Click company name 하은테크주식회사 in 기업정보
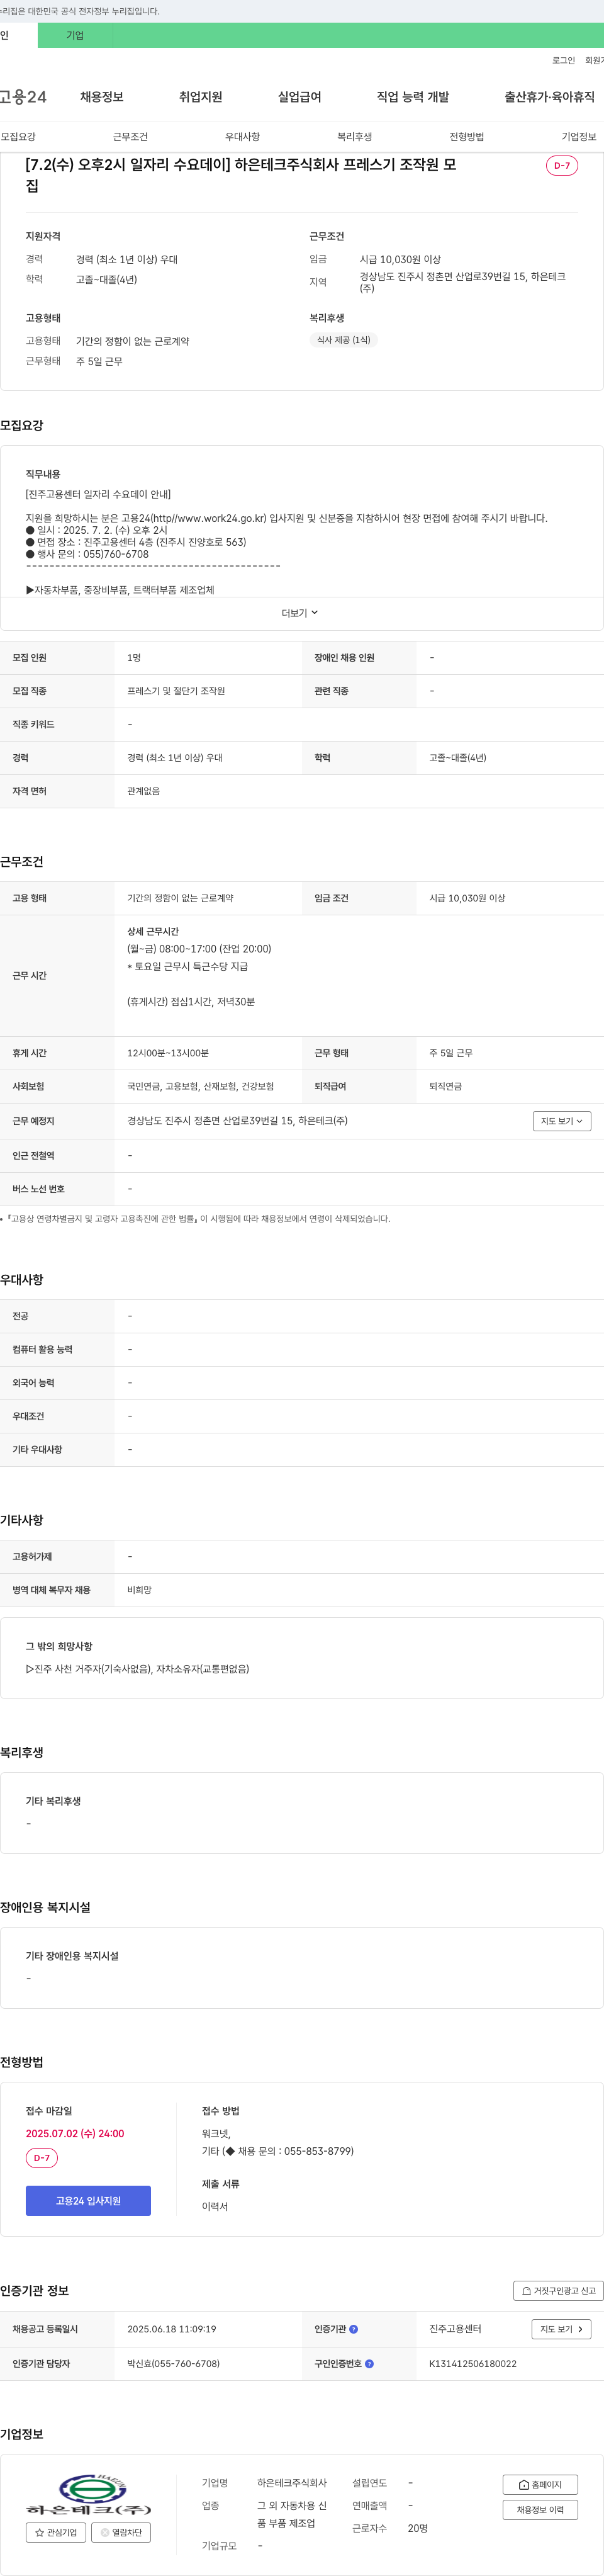 292,2483
